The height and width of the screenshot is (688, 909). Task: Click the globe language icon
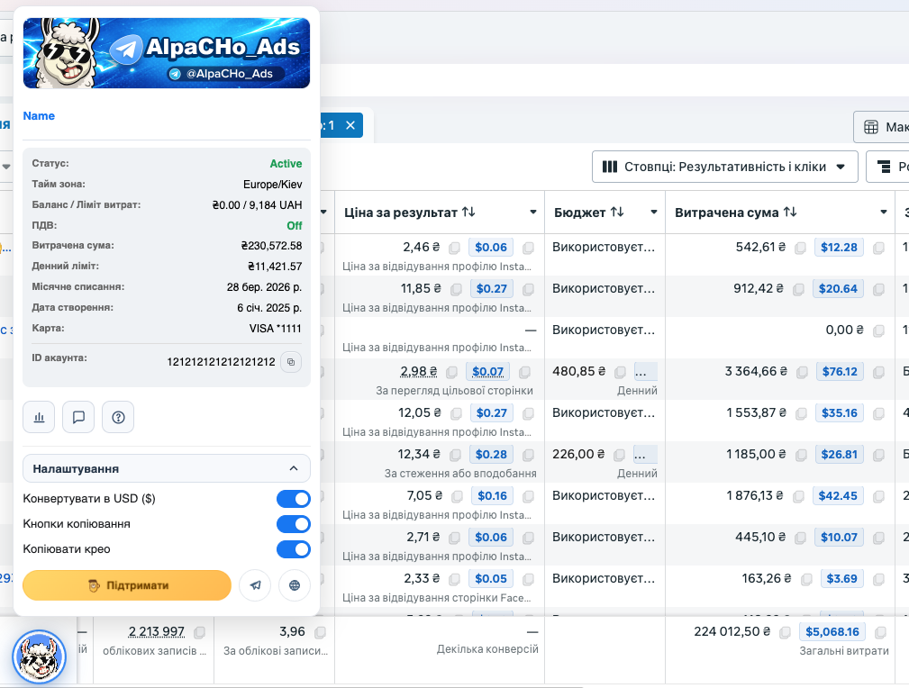(x=295, y=585)
